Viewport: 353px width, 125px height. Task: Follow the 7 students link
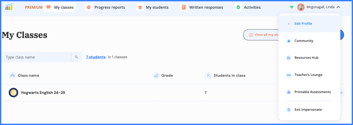click(96, 57)
